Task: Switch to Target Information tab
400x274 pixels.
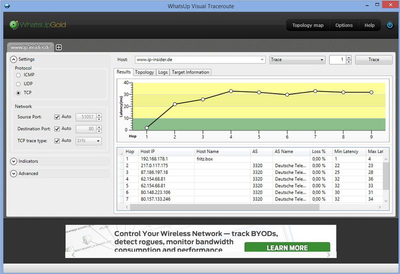Action: point(190,72)
